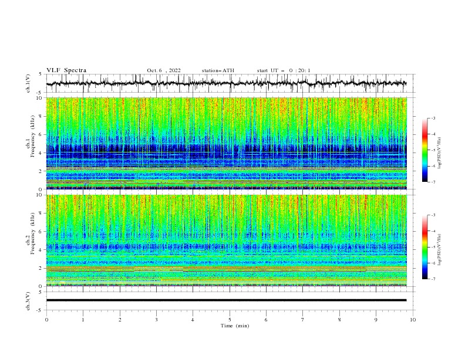Click the 'Time (min)' axis label
This screenshot has width=465, height=359.
(x=235, y=326)
